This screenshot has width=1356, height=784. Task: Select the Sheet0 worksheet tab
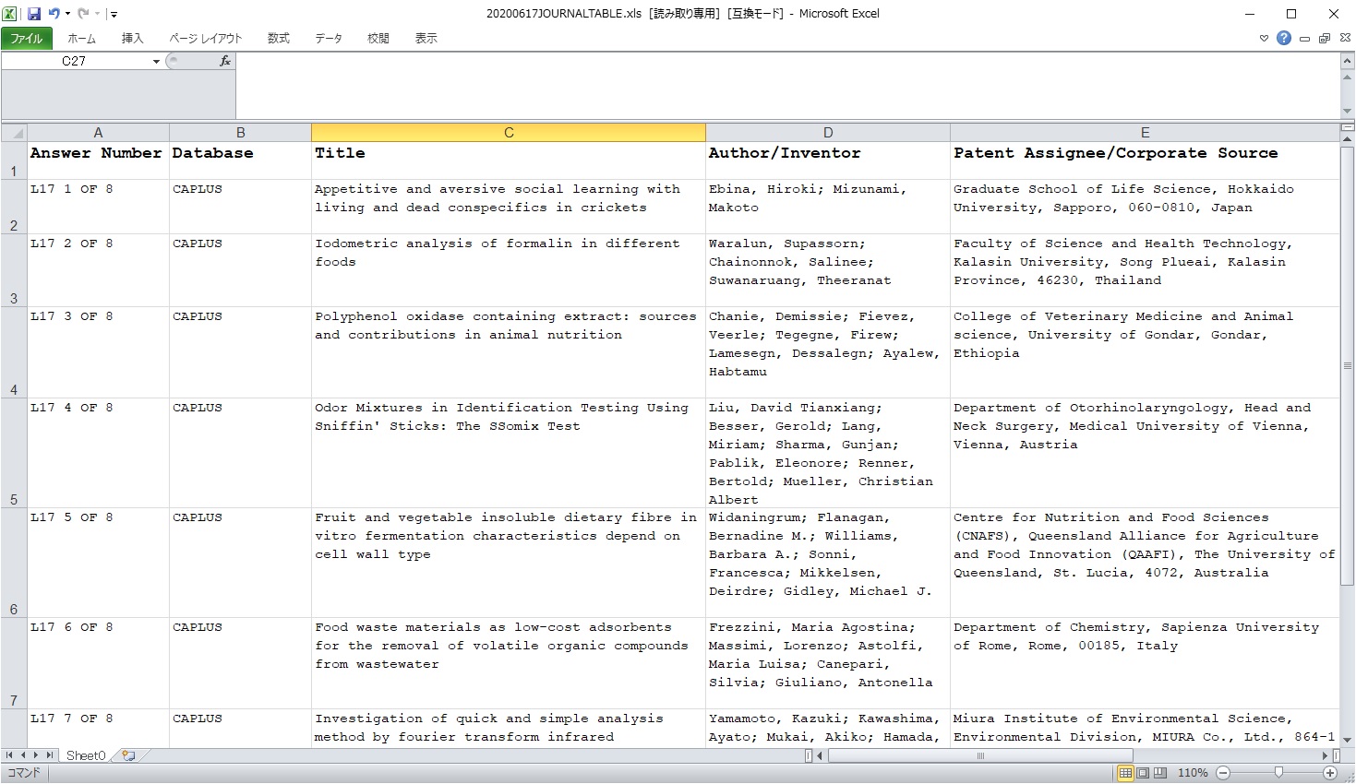[x=86, y=755]
